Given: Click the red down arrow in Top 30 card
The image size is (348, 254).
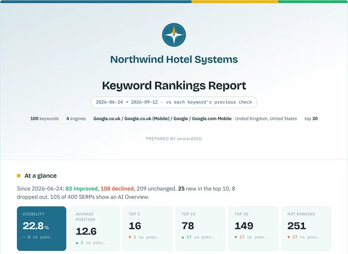Looking at the screenshot, I should 236,237.
